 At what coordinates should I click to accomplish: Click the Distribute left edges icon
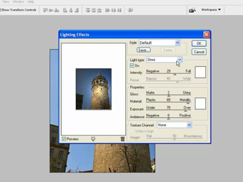pos(108,10)
